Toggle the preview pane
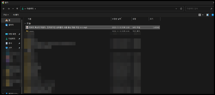The width and height of the screenshot is (215, 95). 208,15
